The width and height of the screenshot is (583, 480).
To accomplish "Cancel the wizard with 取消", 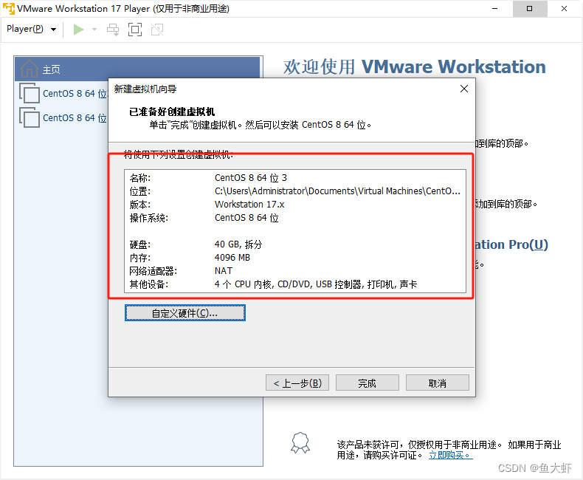I will pyautogui.click(x=437, y=383).
